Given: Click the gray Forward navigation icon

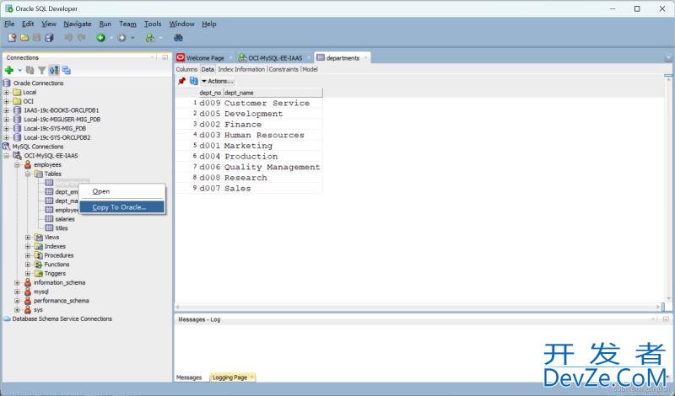Looking at the screenshot, I should [x=121, y=38].
